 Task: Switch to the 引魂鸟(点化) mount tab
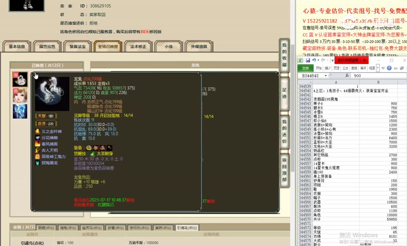[187, 227]
